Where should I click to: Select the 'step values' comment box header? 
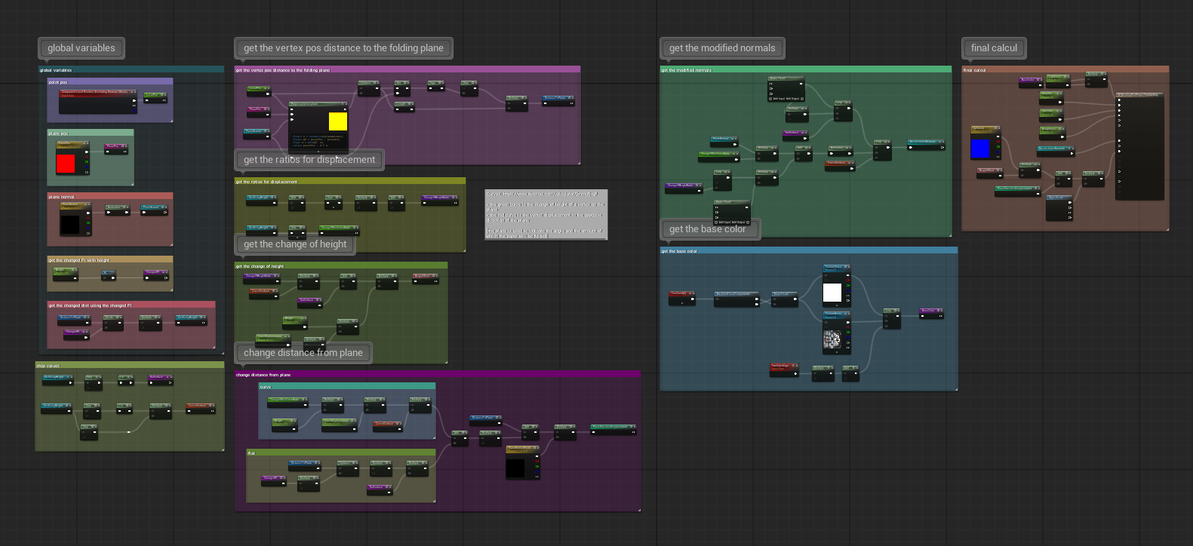[x=130, y=365]
